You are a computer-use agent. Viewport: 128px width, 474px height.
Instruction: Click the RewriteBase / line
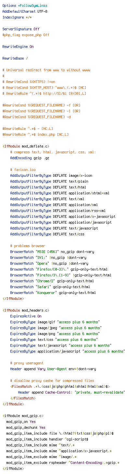click(x=15, y=58)
